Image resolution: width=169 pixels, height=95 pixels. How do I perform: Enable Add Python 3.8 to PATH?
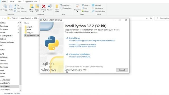pos(65,70)
